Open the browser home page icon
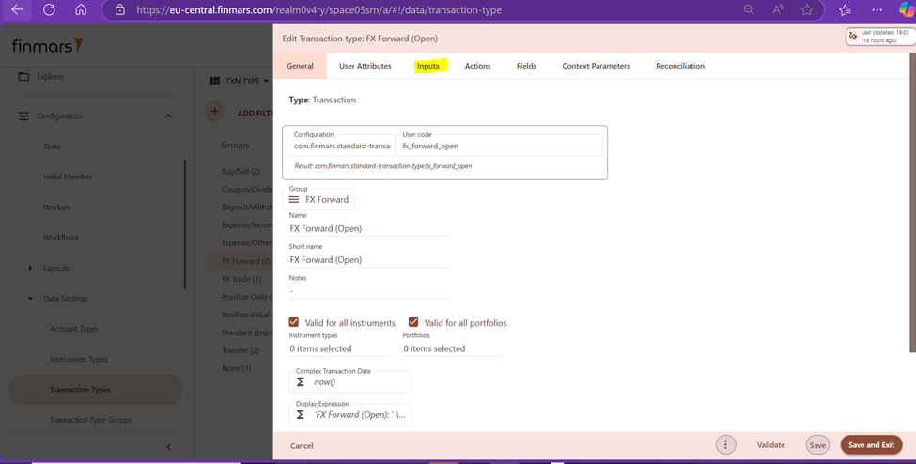This screenshot has width=916, height=464. coord(81,10)
